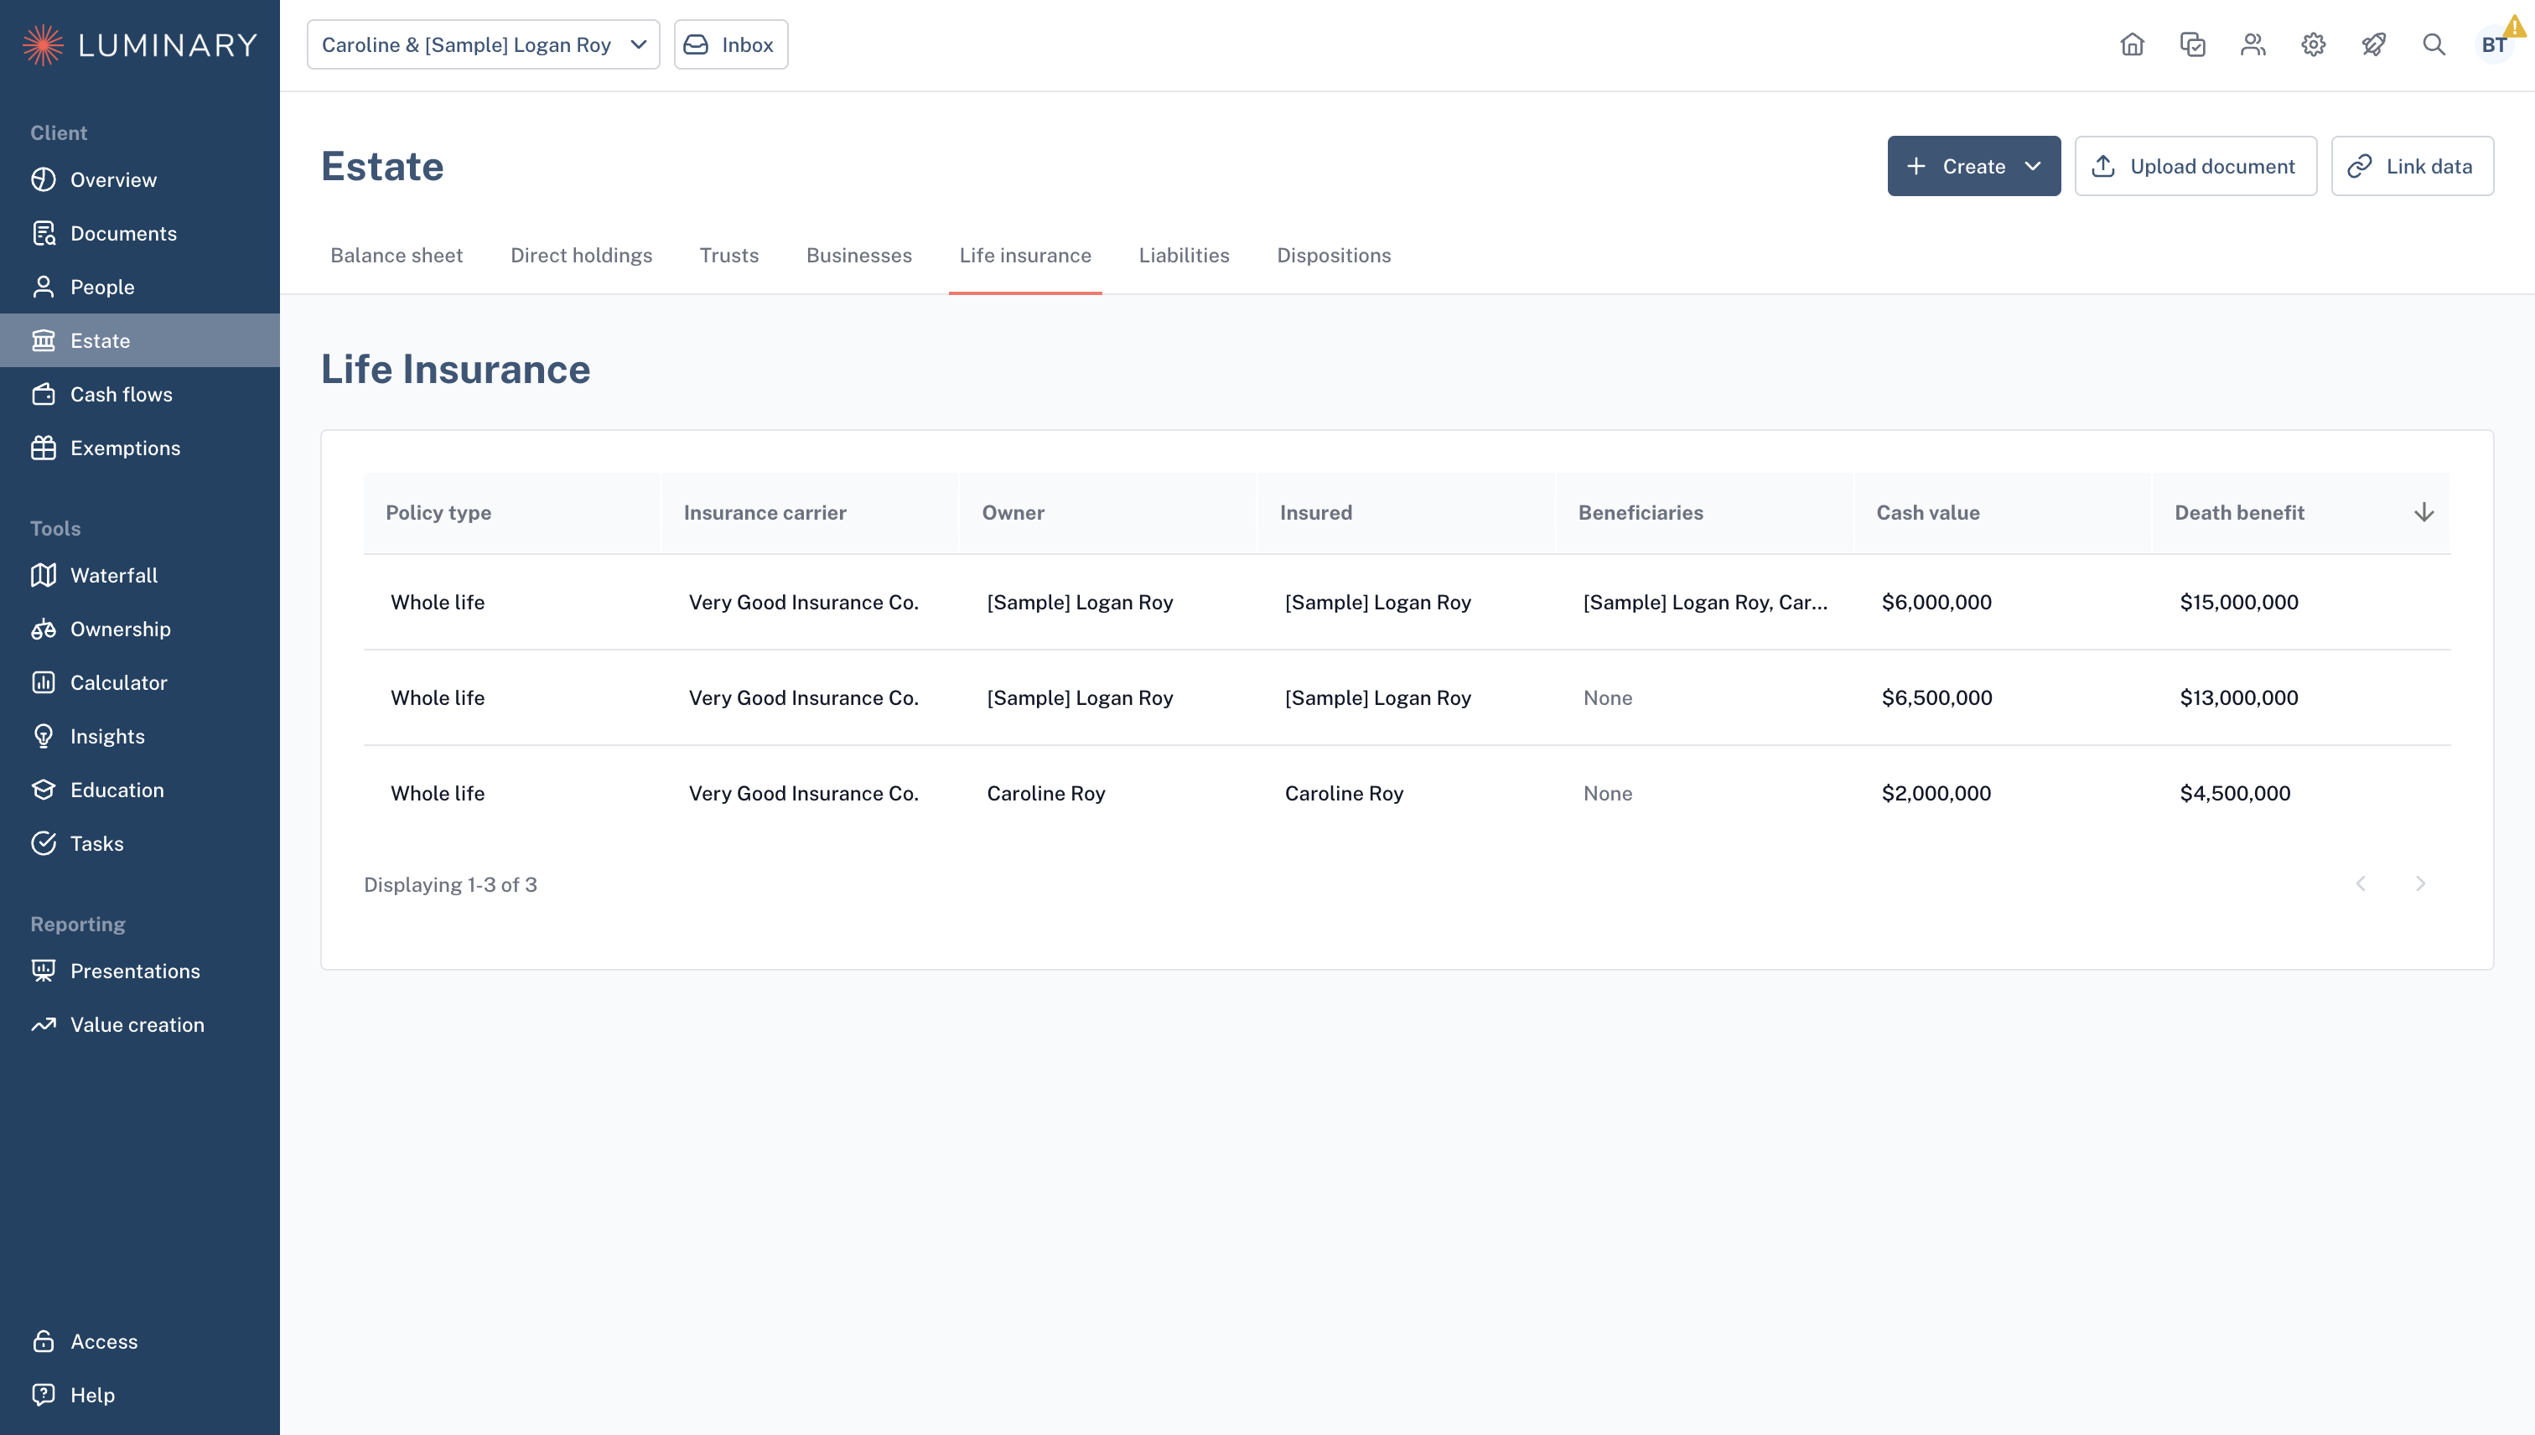Click the rocket icon in top bar
The width and height of the screenshot is (2535, 1435).
2373,44
